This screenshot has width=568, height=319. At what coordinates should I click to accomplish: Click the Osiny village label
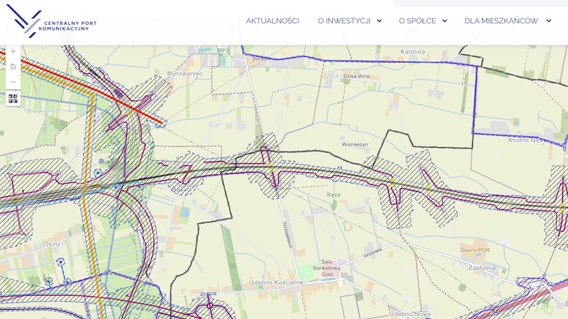[52, 244]
